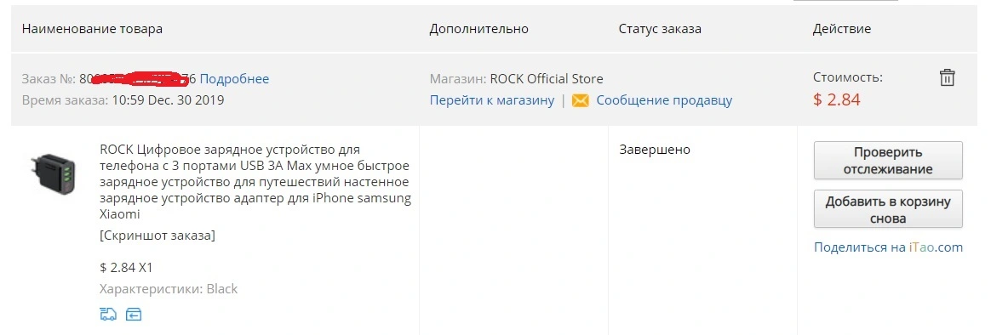Share the order via Поделиться на iTao.com
This screenshot has width=991, height=335.
[x=888, y=247]
